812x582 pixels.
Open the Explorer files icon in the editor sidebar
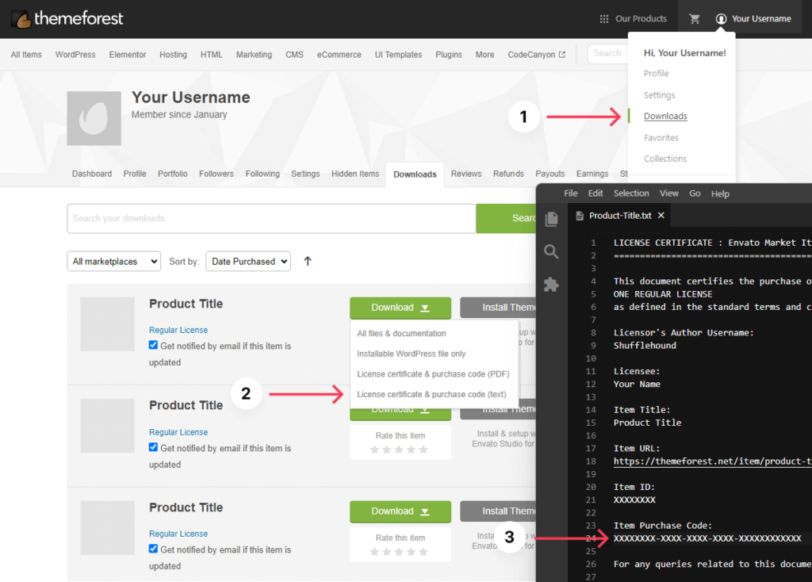[x=552, y=219]
